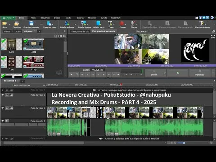Select the Texto tool icon
Viewport: 216px width, 162px height.
coord(110,23)
